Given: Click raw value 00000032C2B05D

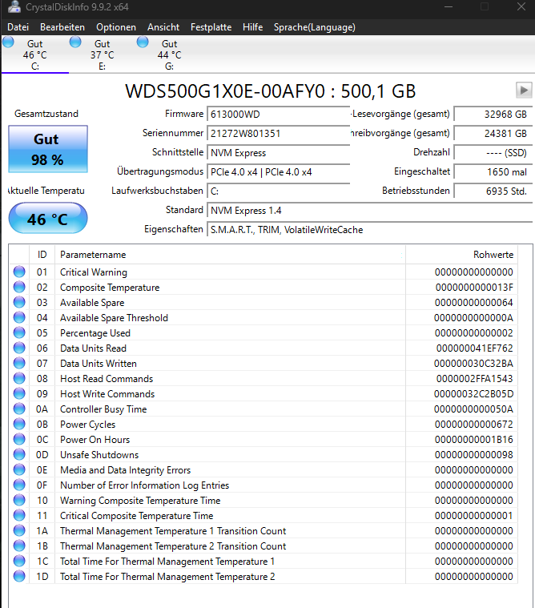Looking at the screenshot, I should [474, 394].
